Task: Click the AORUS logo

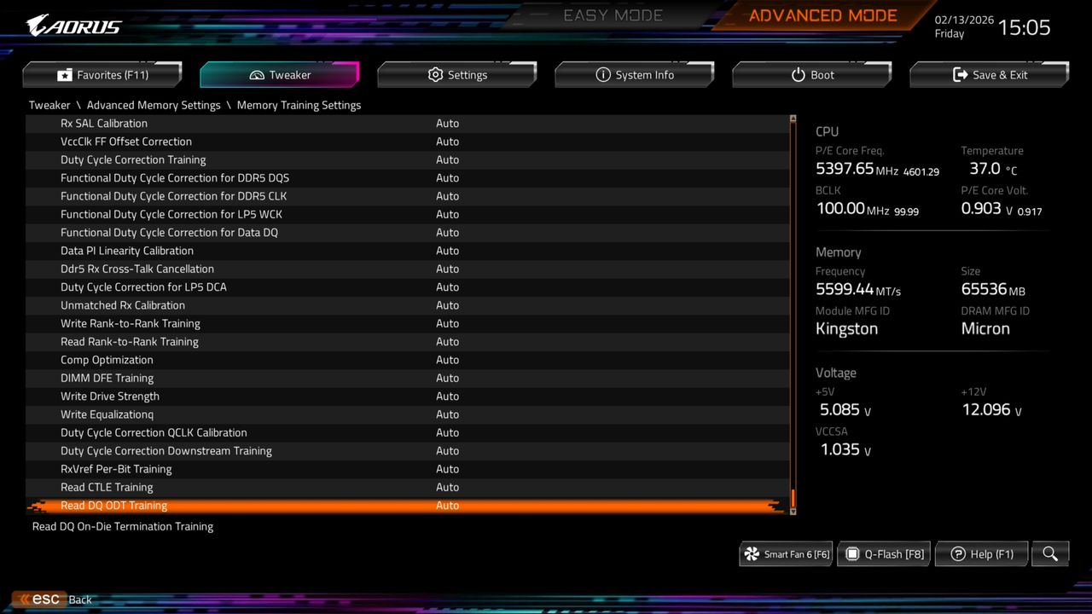Action: (x=73, y=25)
